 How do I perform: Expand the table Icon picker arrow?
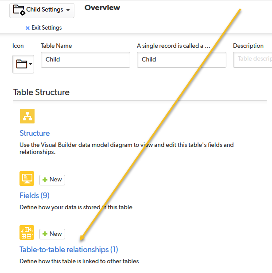pyautogui.click(x=30, y=64)
